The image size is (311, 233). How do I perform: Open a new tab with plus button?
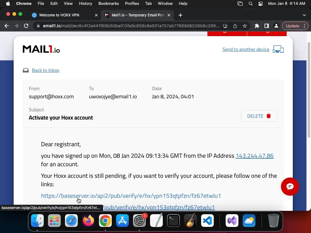pyautogui.click(x=180, y=15)
